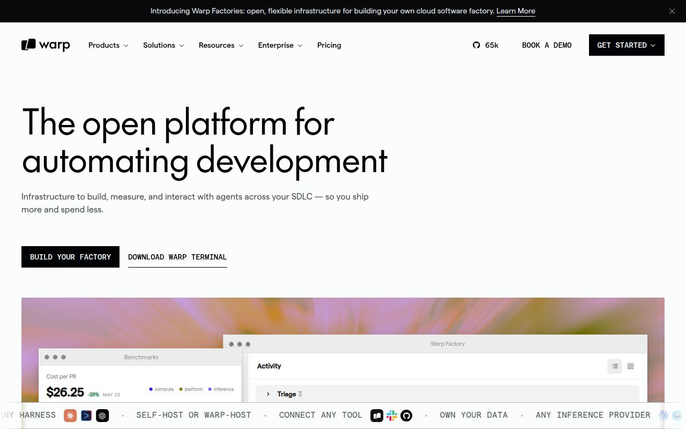Image resolution: width=686 pixels, height=429 pixels.
Task: Click the Warp logo in the header
Action: [46, 45]
